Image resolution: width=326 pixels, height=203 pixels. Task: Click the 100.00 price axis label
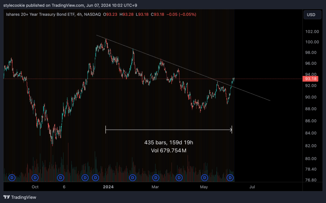tap(312, 42)
